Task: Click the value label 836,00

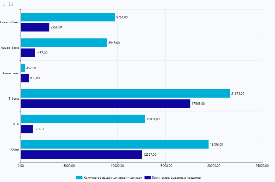Action: pos(35,78)
